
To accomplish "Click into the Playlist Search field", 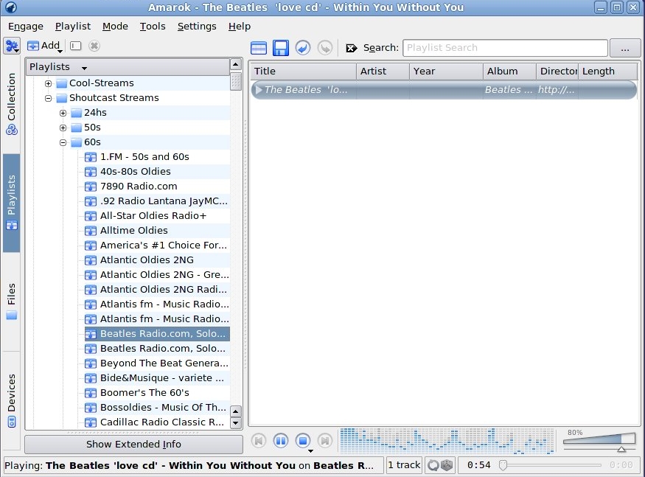I will point(505,48).
